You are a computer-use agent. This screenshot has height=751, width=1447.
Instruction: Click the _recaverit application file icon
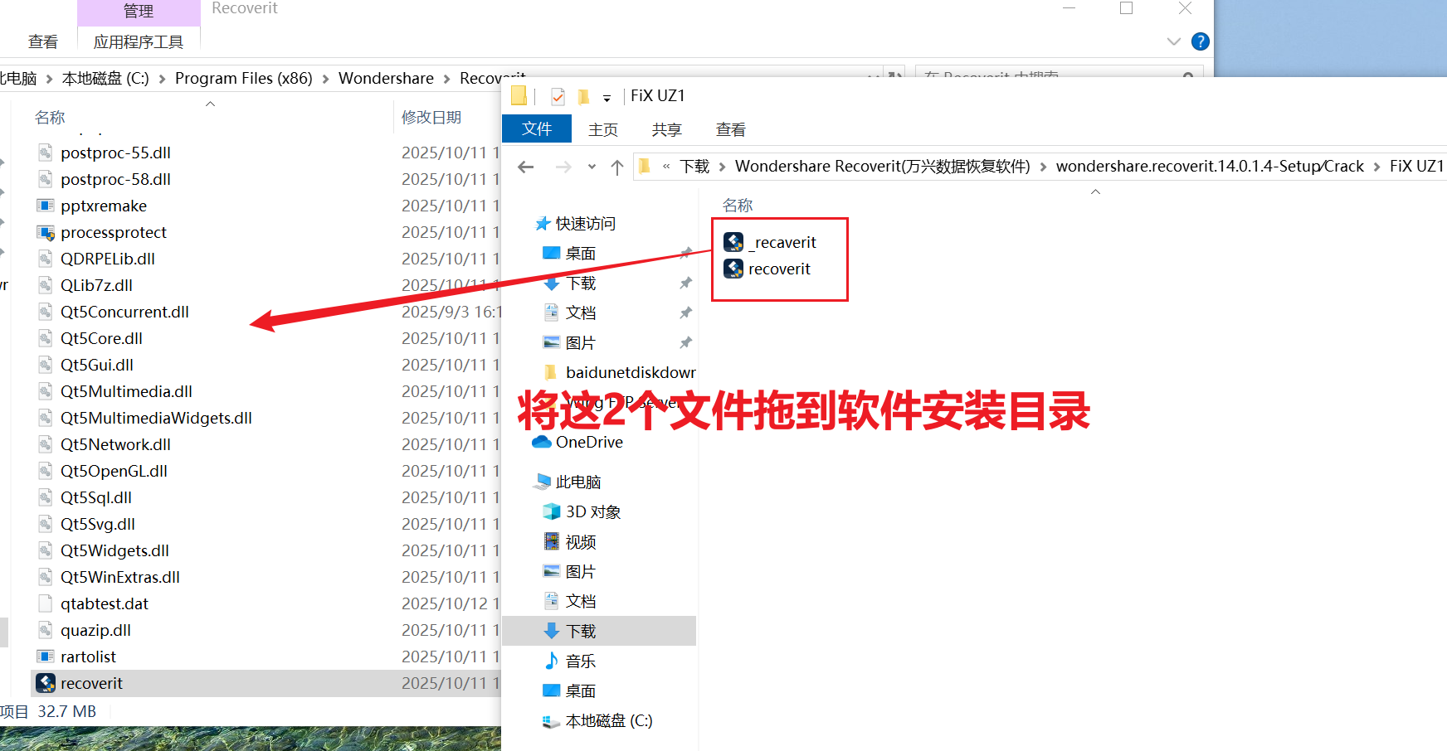pyautogui.click(x=733, y=242)
